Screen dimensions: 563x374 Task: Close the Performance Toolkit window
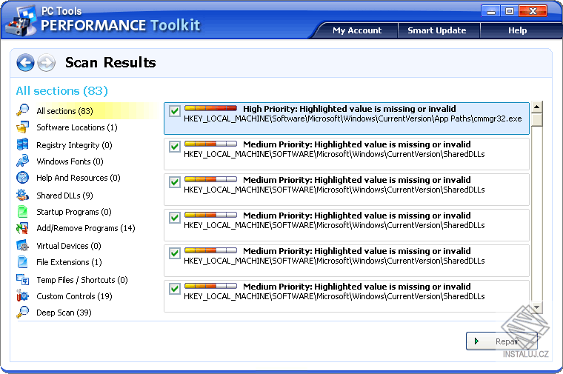point(533,11)
